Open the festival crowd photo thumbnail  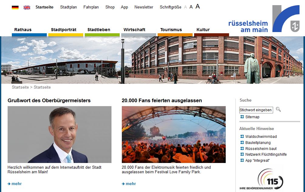point(174,135)
